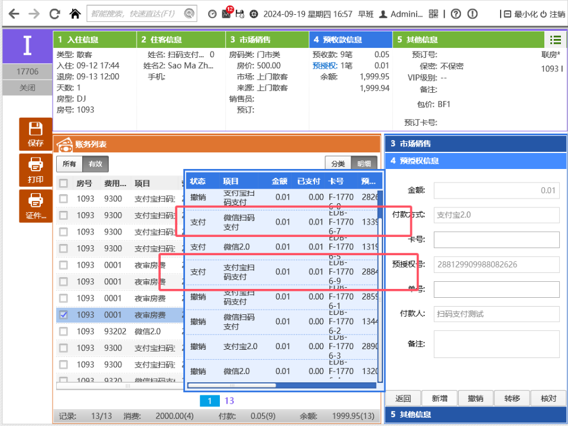Click the 保存 save icon button
The height and width of the screenshot is (426, 568).
pos(35,134)
